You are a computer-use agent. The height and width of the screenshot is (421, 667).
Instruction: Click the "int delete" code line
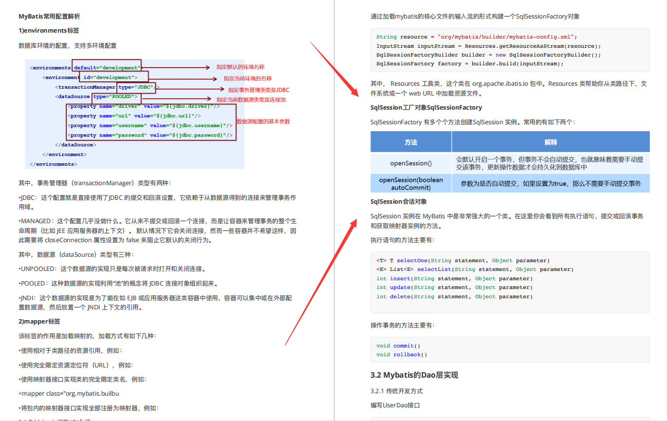pos(455,296)
